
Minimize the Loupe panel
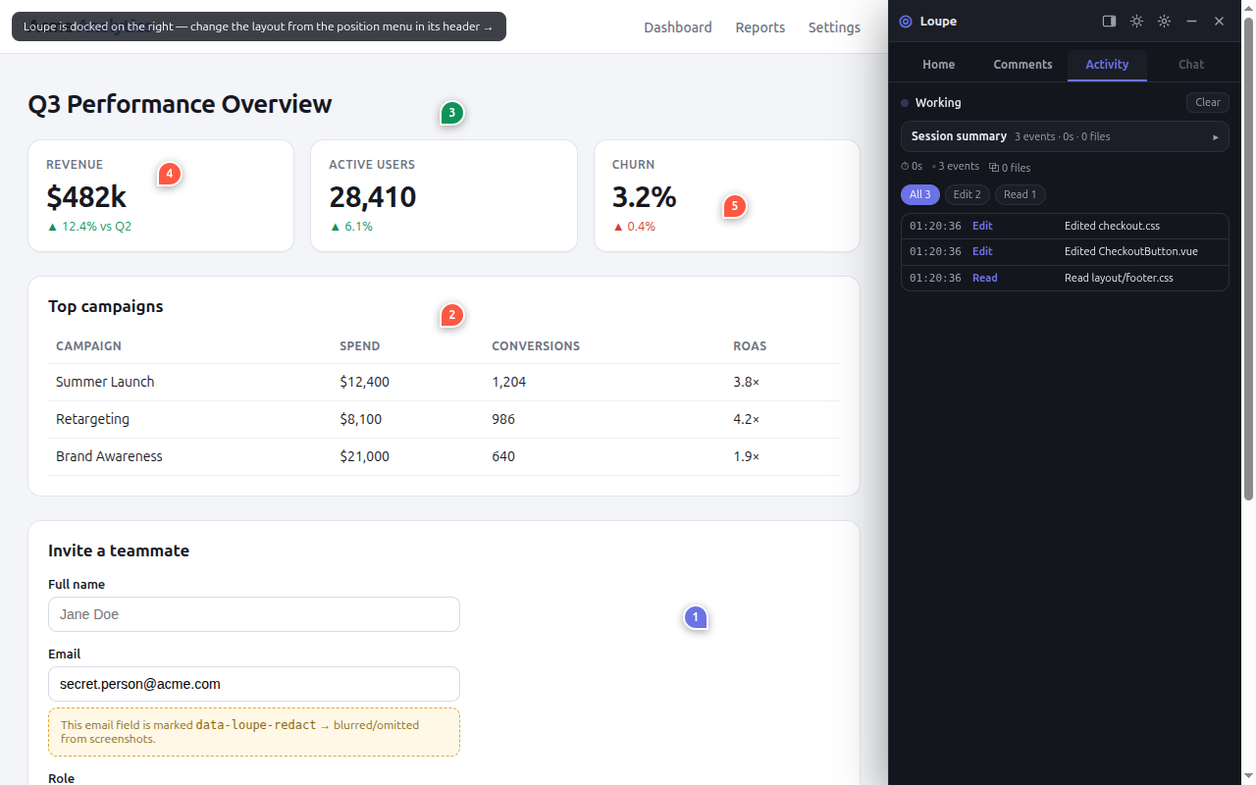(x=1191, y=21)
